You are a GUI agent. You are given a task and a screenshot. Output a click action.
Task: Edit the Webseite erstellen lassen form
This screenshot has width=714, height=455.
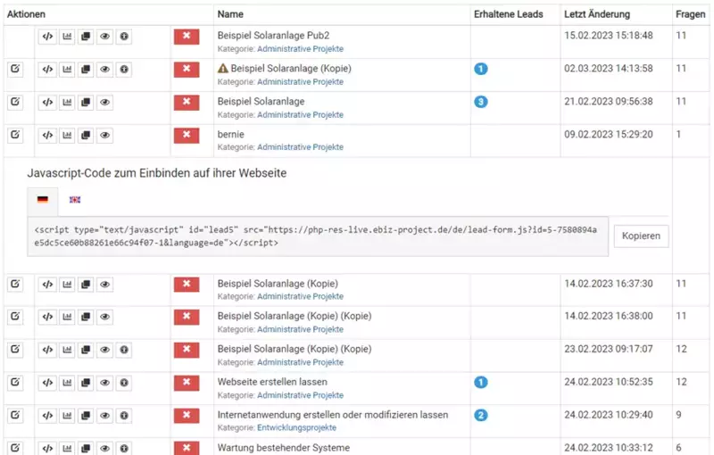click(x=15, y=383)
